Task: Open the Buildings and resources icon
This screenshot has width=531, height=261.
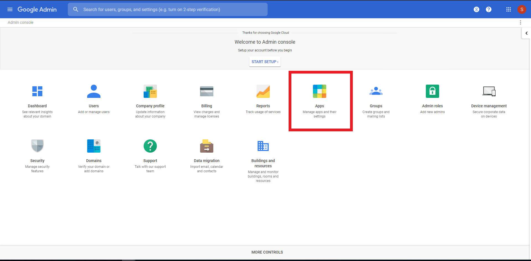Action: 263,146
